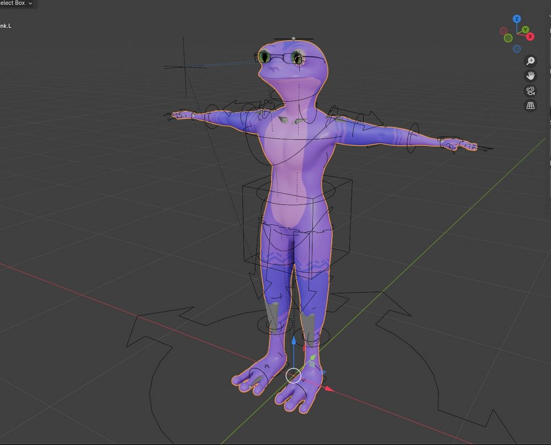
Task: Switch perspective/orthographic grid icon
Action: pos(531,105)
